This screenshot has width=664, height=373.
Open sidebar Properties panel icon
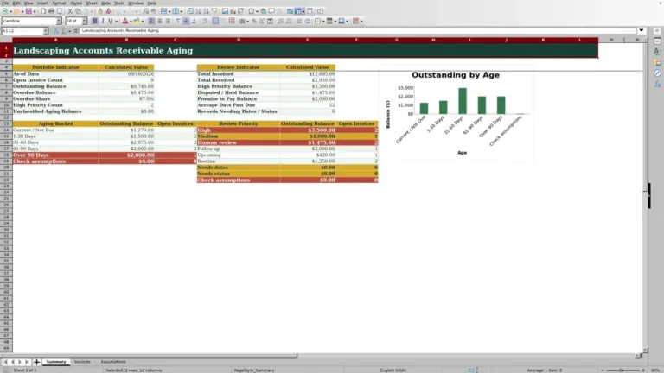pyautogui.click(x=657, y=41)
